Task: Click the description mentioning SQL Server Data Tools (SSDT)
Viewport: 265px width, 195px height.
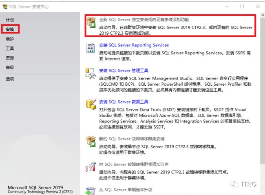Action: click(x=175, y=118)
